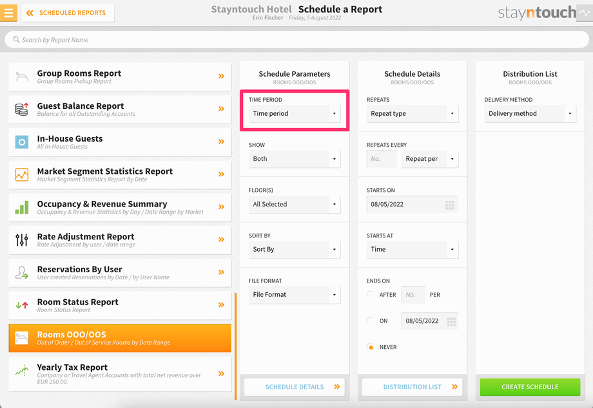Open the Sort By dropdown
The width and height of the screenshot is (593, 408).
295,250
